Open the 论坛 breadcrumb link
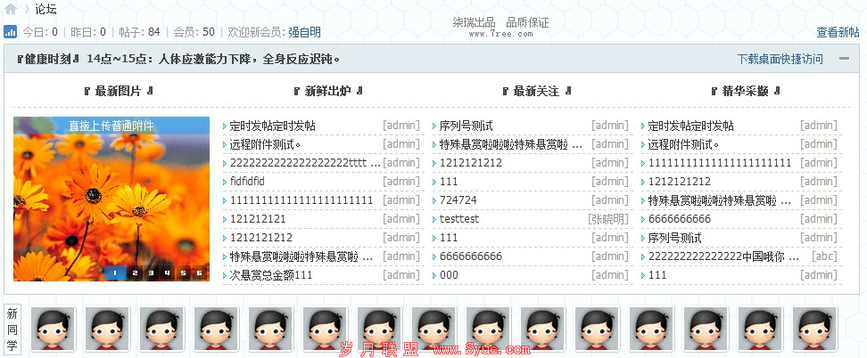The width and height of the screenshot is (867, 358). click(x=45, y=9)
